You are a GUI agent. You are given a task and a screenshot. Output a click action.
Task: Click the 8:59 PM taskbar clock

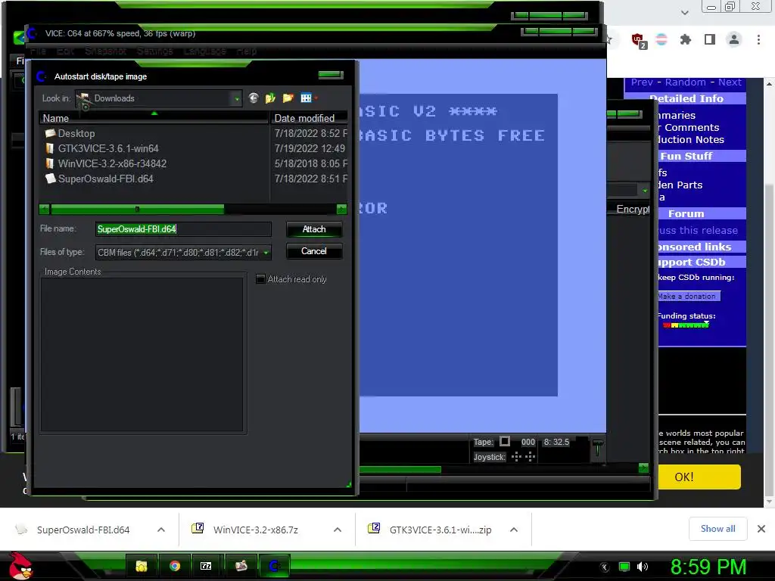pos(708,567)
